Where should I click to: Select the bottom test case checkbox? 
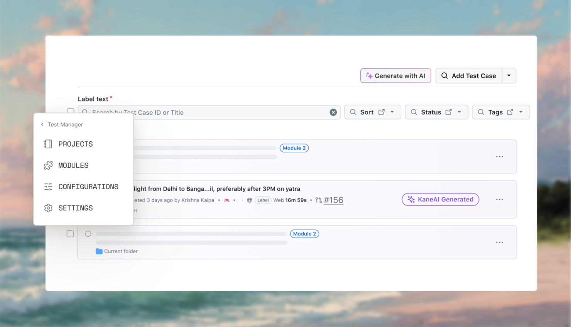(x=70, y=234)
